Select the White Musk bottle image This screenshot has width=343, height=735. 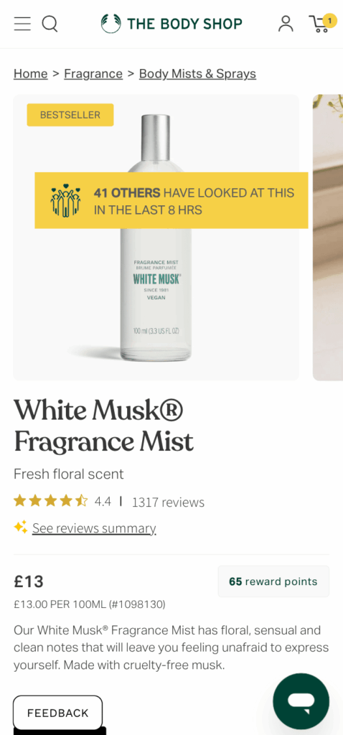click(x=156, y=238)
